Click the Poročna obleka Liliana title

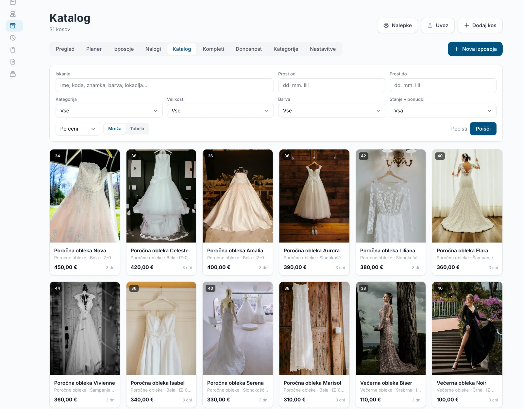click(388, 250)
